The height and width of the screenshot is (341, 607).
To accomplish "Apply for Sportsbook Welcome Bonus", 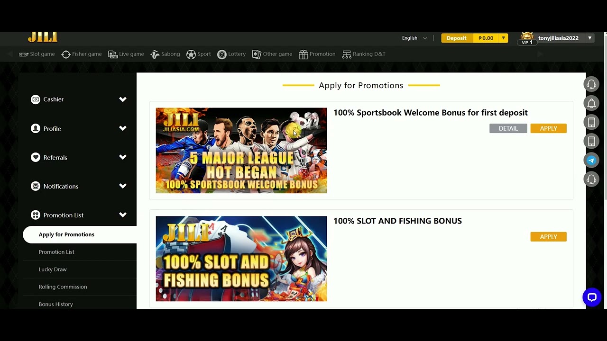I will pyautogui.click(x=548, y=128).
